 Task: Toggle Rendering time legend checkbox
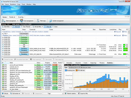[66, 70]
